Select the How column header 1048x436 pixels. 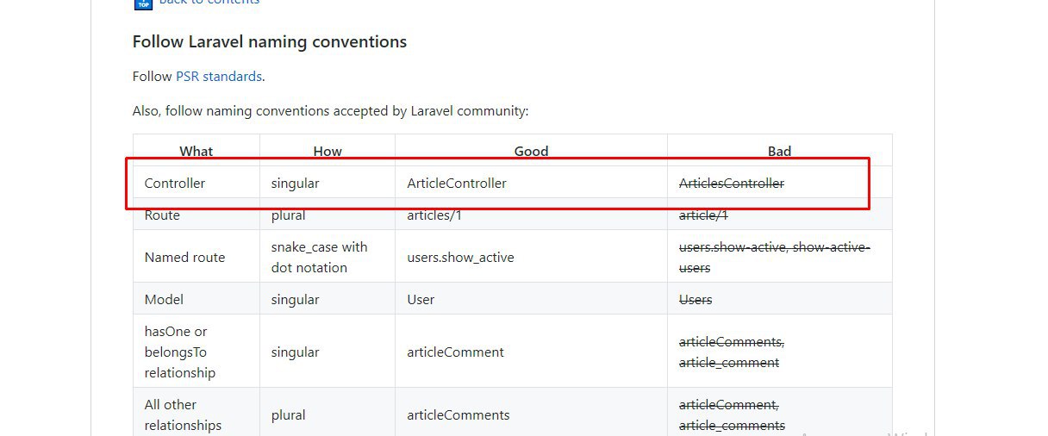(327, 151)
